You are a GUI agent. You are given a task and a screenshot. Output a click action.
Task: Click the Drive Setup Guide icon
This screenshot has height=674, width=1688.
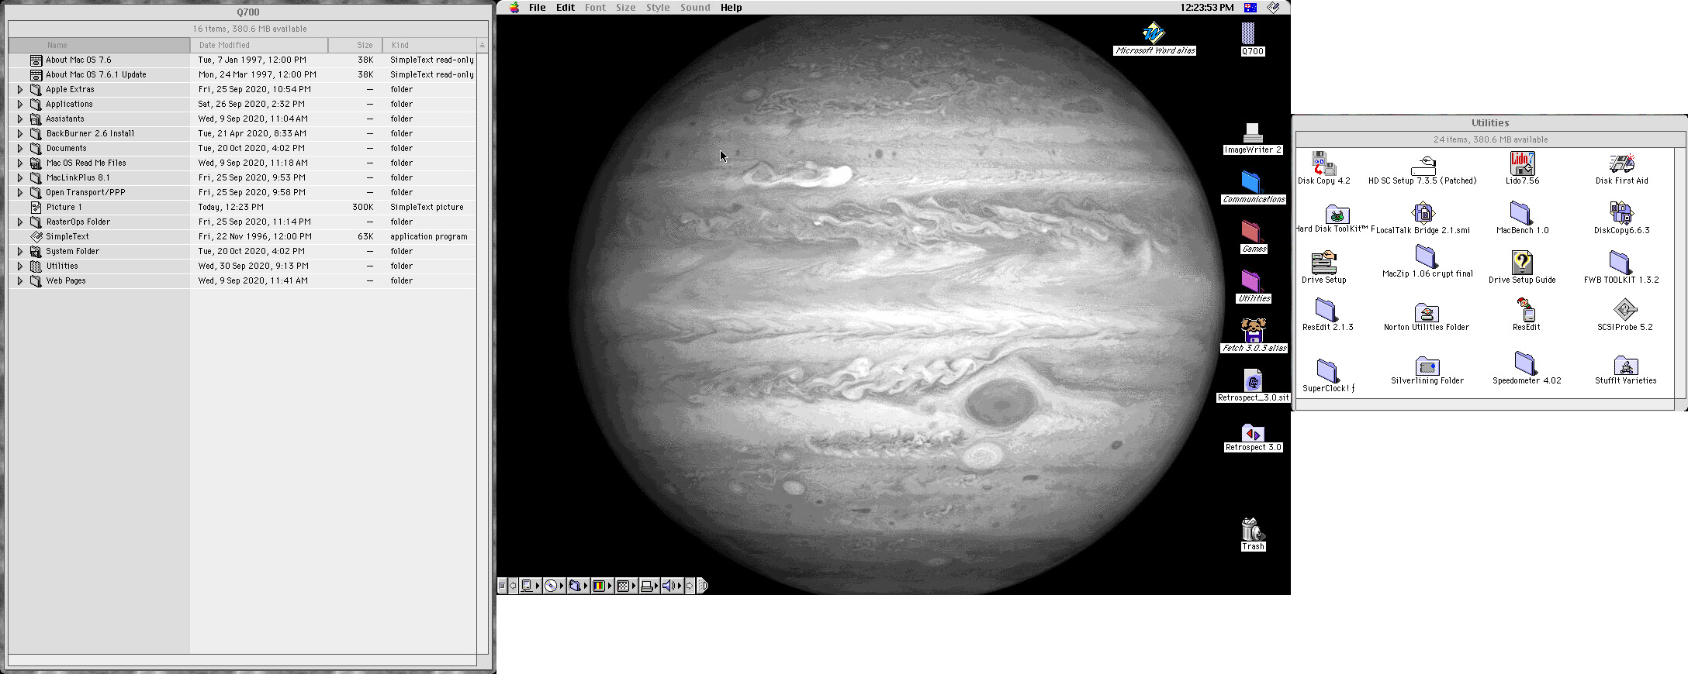[x=1522, y=263]
